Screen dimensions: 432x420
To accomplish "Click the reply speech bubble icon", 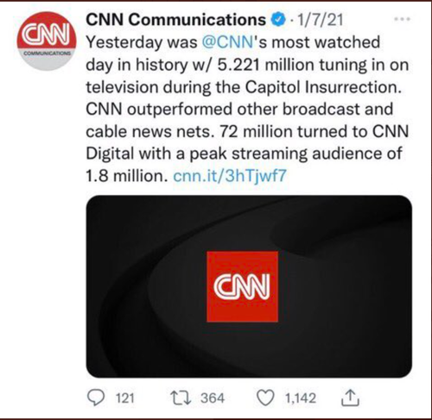I will [x=96, y=398].
